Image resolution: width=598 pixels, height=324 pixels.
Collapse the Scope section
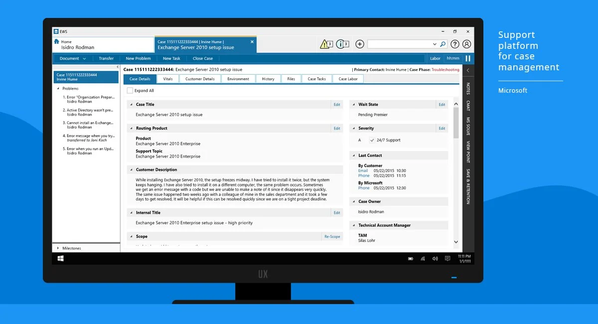coord(131,236)
